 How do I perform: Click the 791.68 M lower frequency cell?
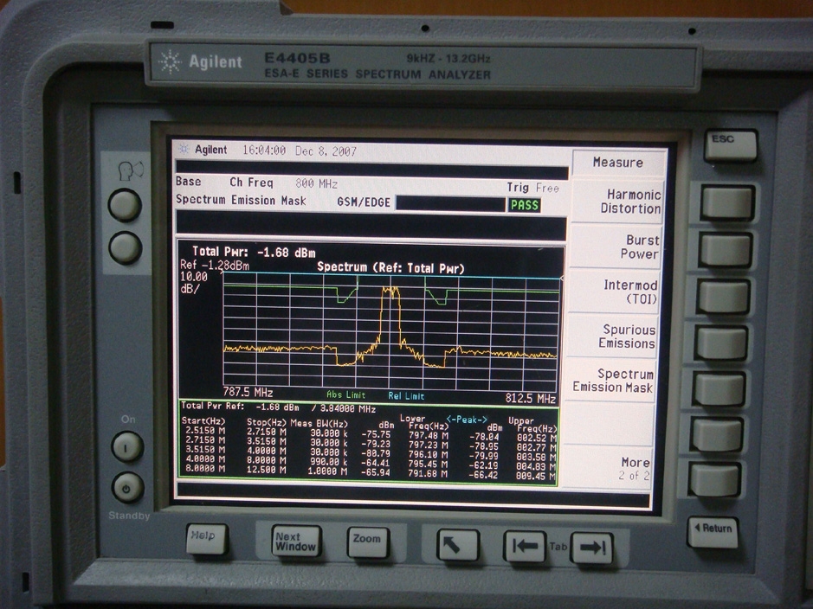coord(427,474)
